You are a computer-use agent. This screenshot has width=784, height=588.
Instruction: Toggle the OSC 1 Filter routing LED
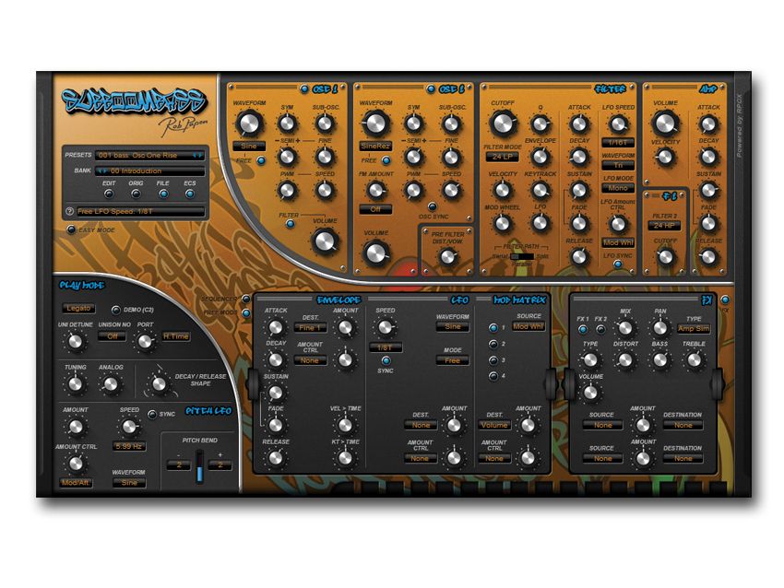(x=290, y=224)
